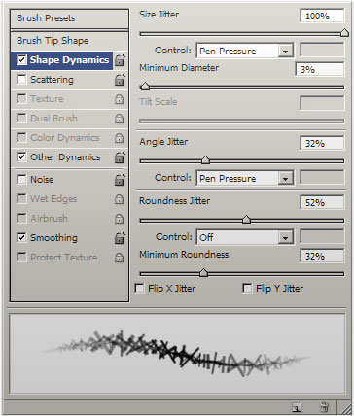Click the lock icon beside Smoothing

pyautogui.click(x=120, y=238)
